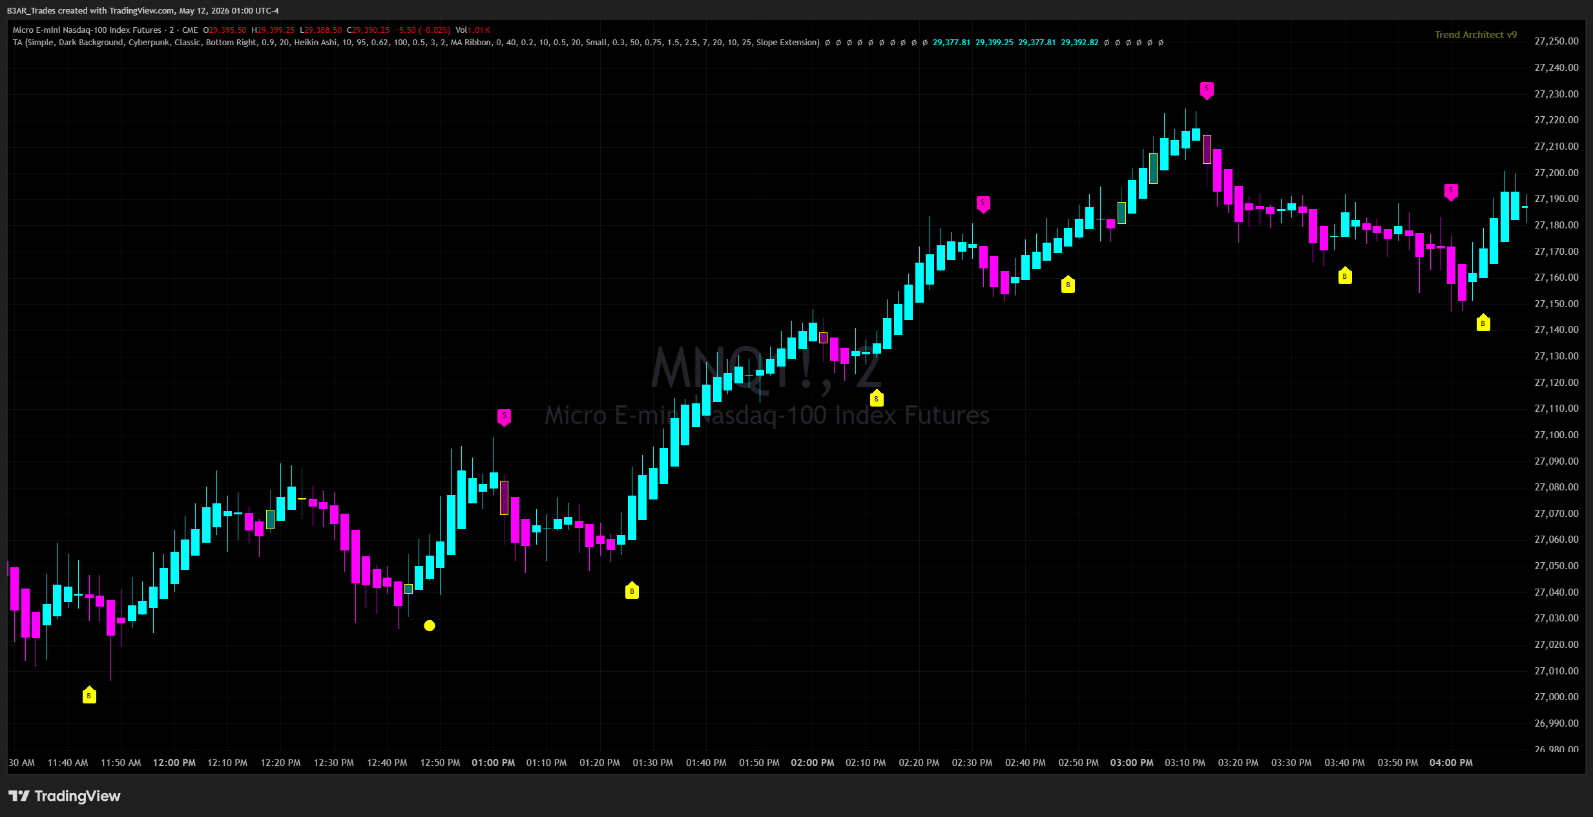Click the 04:00 PM time axis label
The height and width of the screenshot is (817, 1593).
(x=1451, y=762)
